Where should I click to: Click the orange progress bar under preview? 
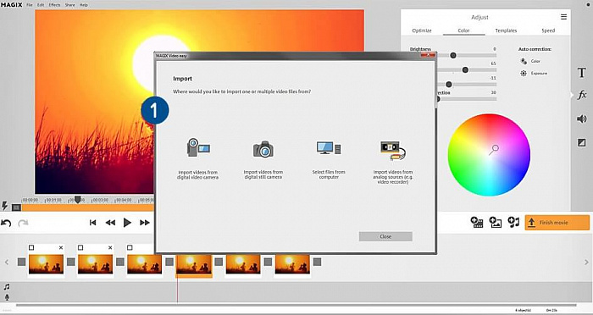point(88,207)
